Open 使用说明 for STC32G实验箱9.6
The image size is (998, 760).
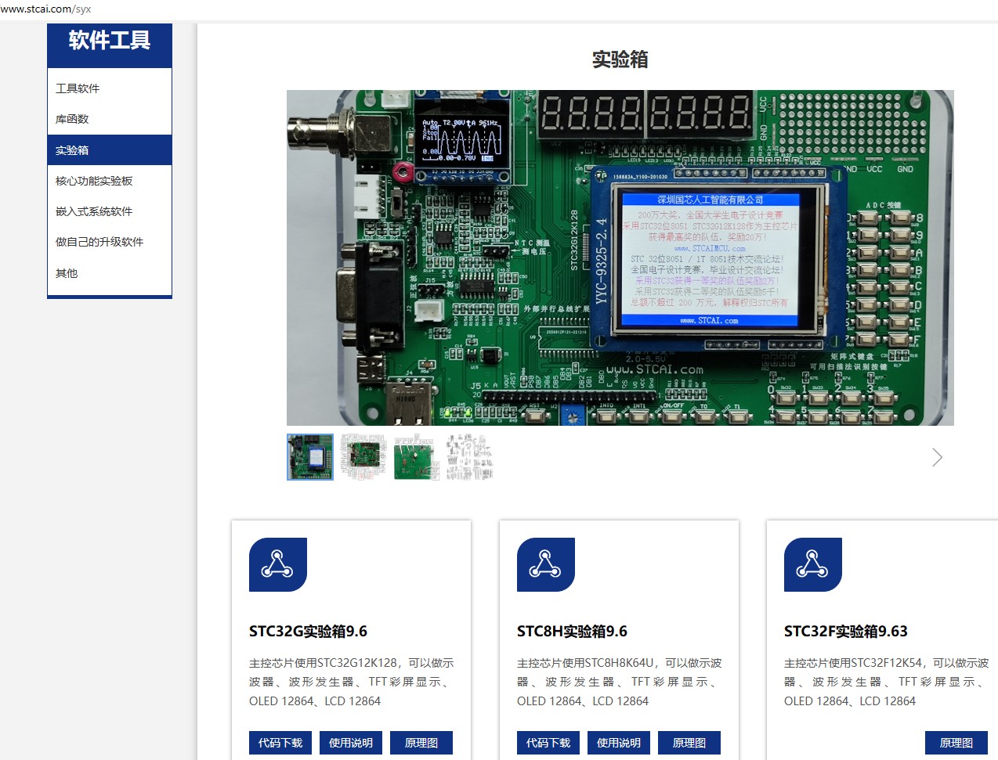(351, 743)
